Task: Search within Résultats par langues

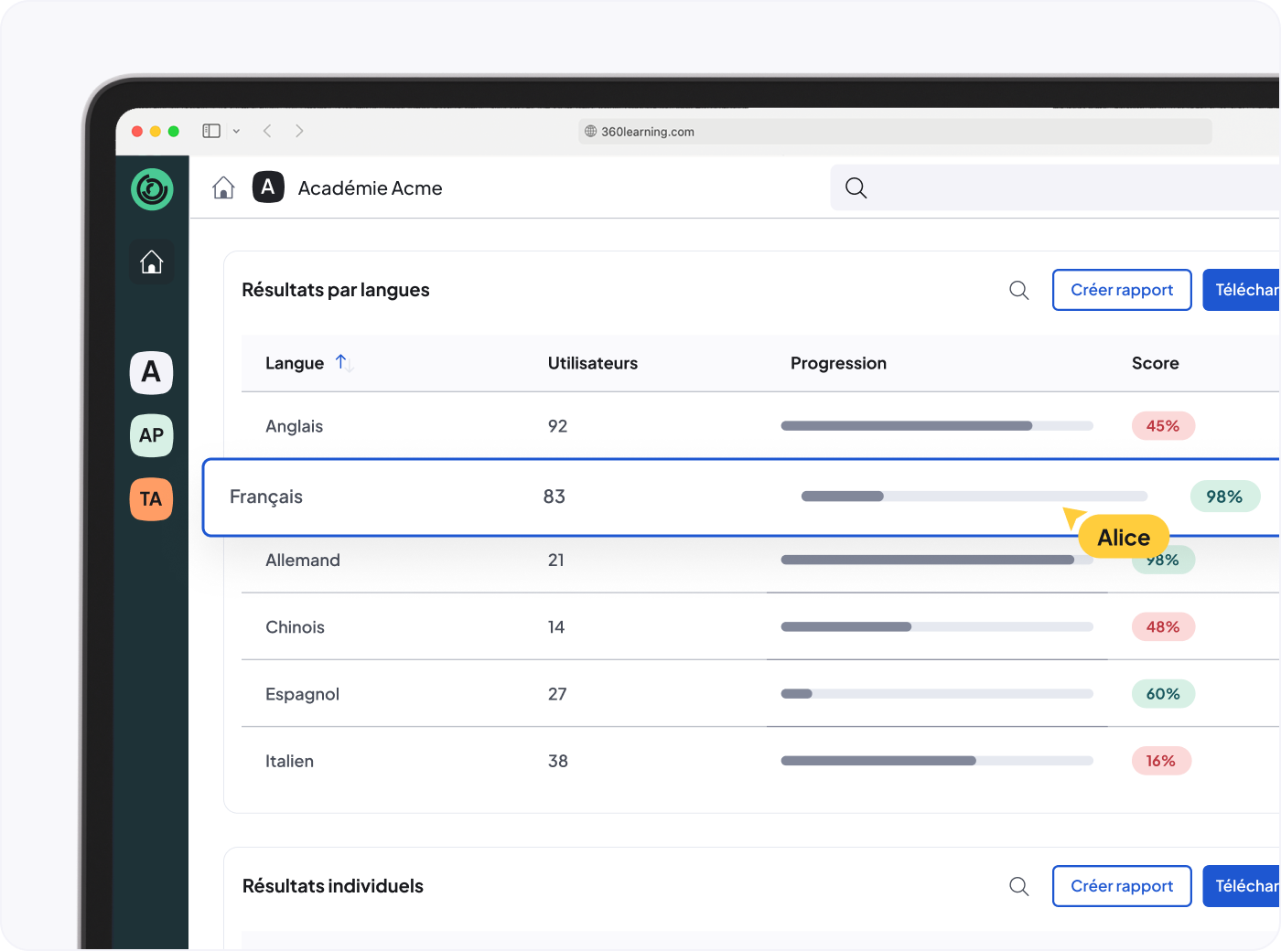Action: (x=1019, y=290)
